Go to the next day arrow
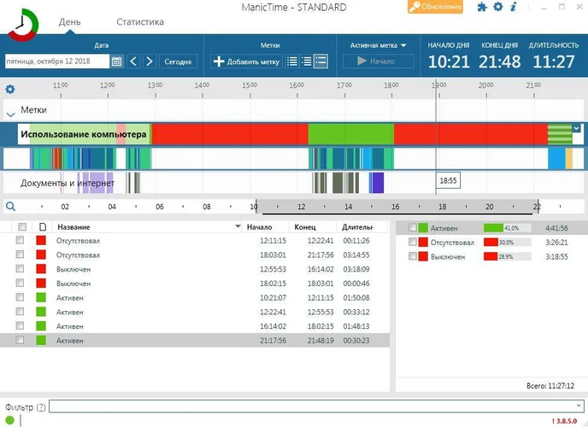Viewport: 588px width, 427px height. pyautogui.click(x=150, y=61)
